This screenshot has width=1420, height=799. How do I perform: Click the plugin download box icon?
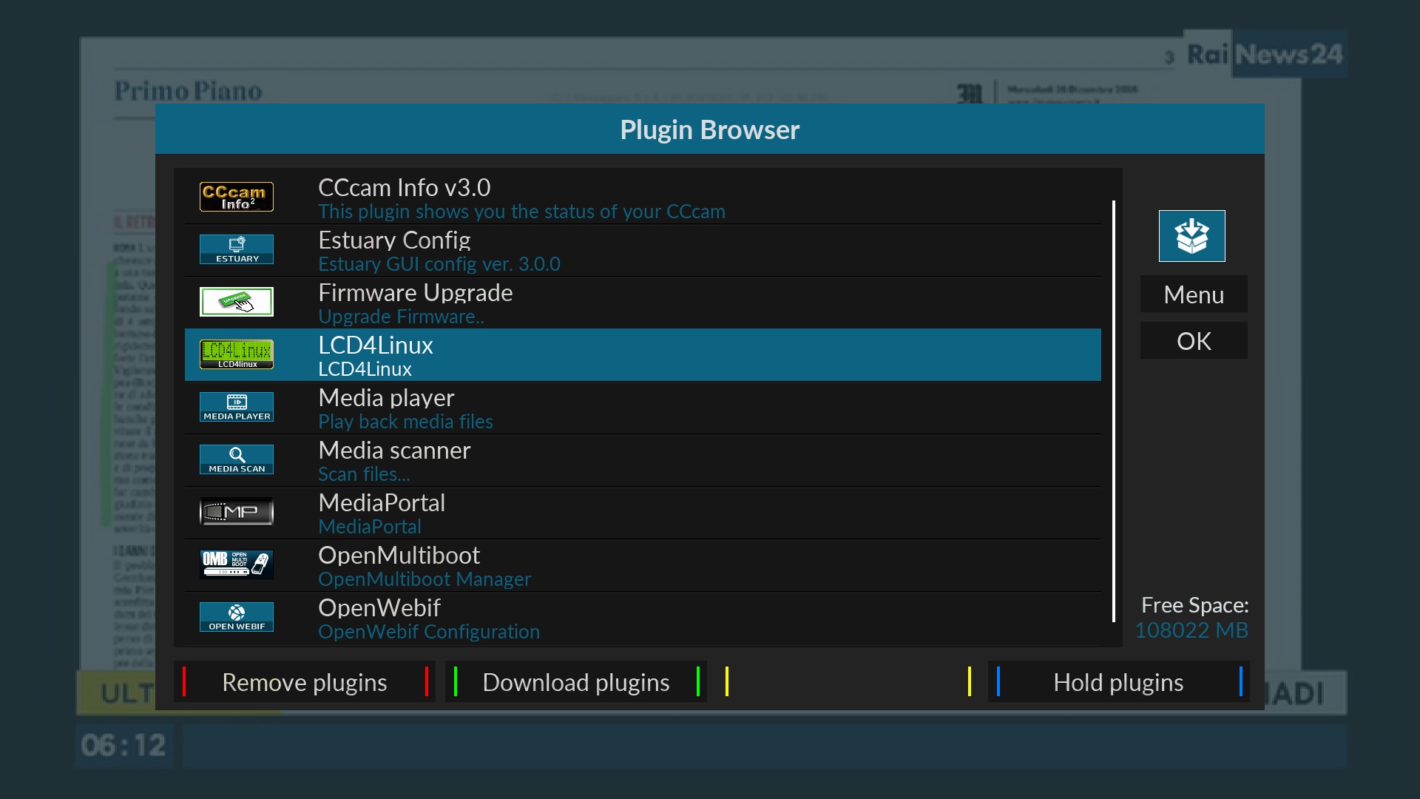click(1192, 236)
